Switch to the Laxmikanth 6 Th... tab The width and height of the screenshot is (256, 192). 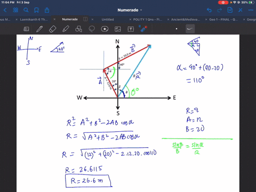[34, 19]
